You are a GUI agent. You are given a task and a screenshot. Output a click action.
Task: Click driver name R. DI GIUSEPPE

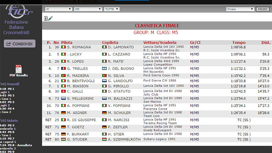pyautogui.click(x=82, y=120)
